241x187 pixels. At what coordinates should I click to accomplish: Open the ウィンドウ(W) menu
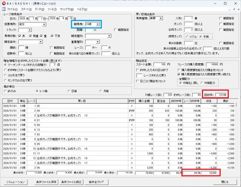point(67,9)
